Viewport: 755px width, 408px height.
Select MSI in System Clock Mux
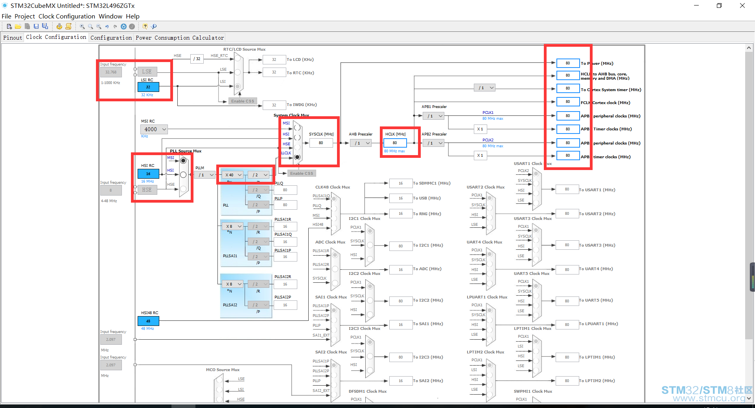click(297, 128)
